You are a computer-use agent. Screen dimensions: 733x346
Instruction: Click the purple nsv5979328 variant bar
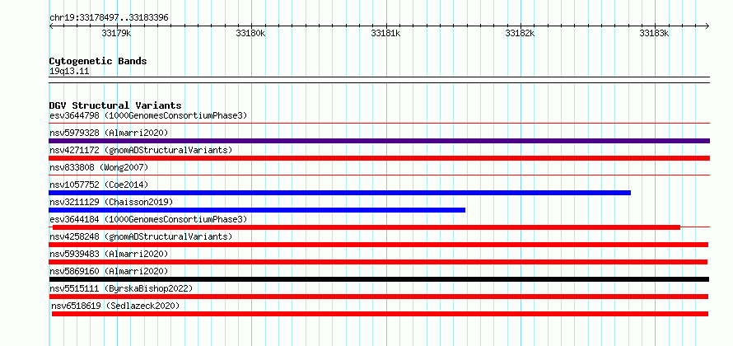(379, 141)
